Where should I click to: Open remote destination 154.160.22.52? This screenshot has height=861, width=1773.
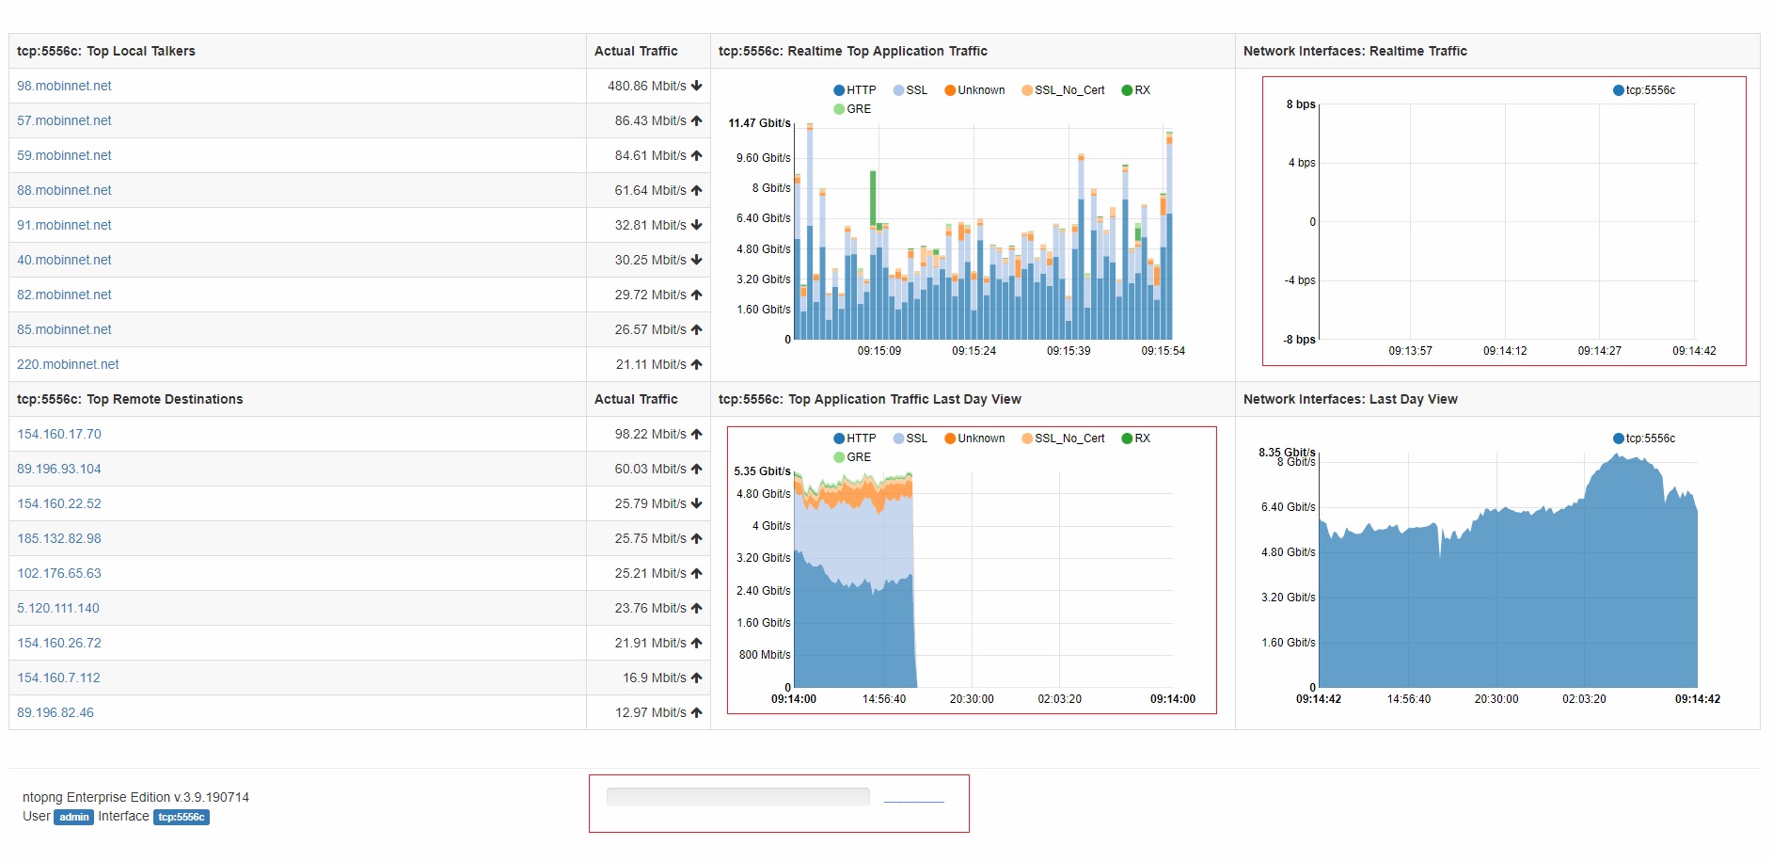point(59,503)
